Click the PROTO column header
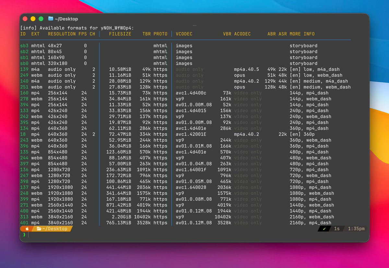The width and height of the screenshot is (389, 268). point(160,34)
